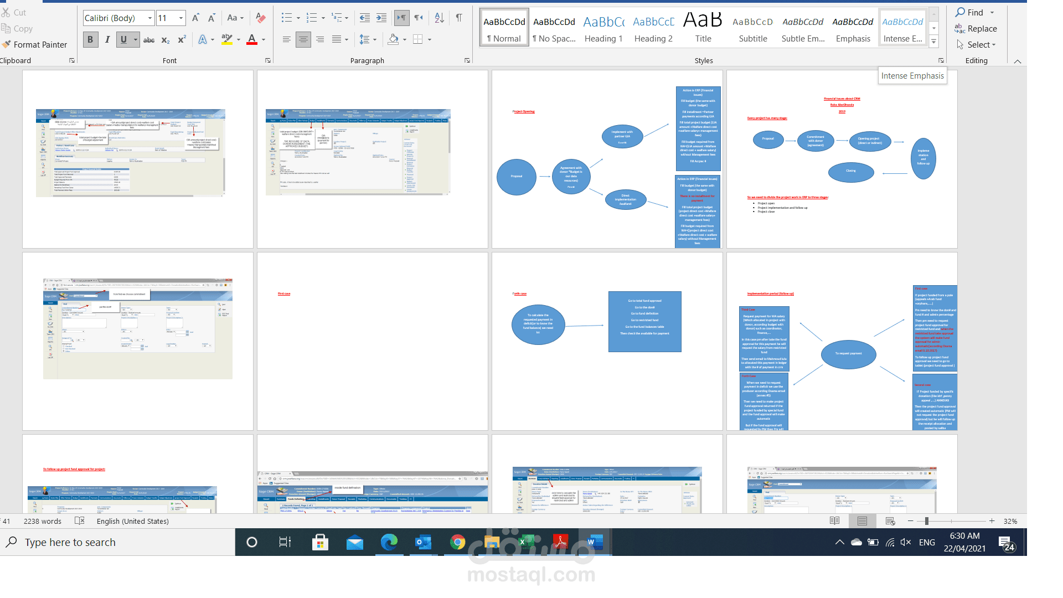Open Microsoft Edge from the taskbar
The image size is (1063, 598).
coord(389,542)
